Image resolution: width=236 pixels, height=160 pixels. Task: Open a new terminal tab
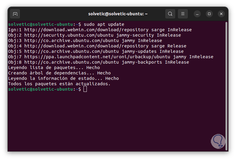15,14
